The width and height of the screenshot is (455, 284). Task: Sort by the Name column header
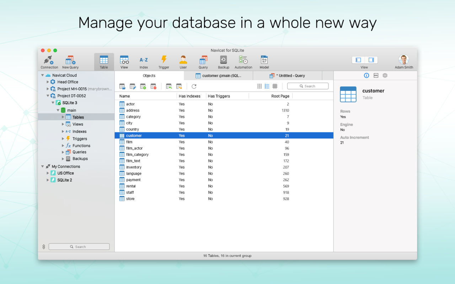[146, 96]
